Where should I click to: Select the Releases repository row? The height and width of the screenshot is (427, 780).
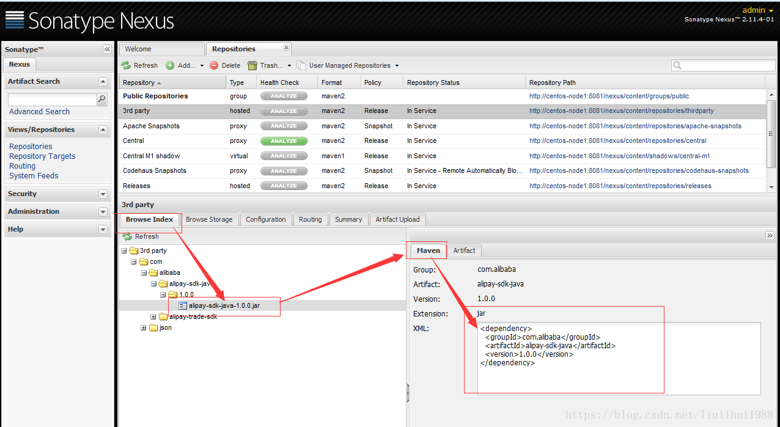pyautogui.click(x=442, y=186)
